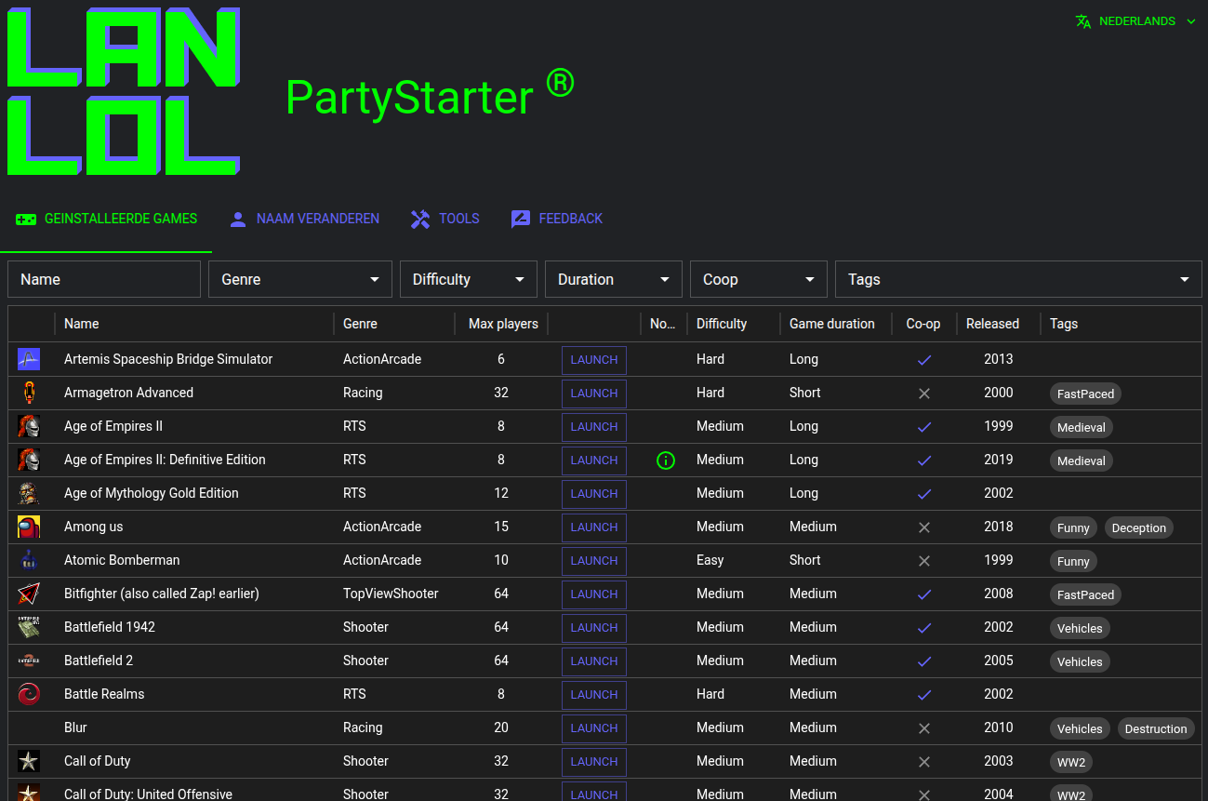Go to the Feedback tab
This screenshot has width=1208, height=801.
pyautogui.click(x=557, y=219)
